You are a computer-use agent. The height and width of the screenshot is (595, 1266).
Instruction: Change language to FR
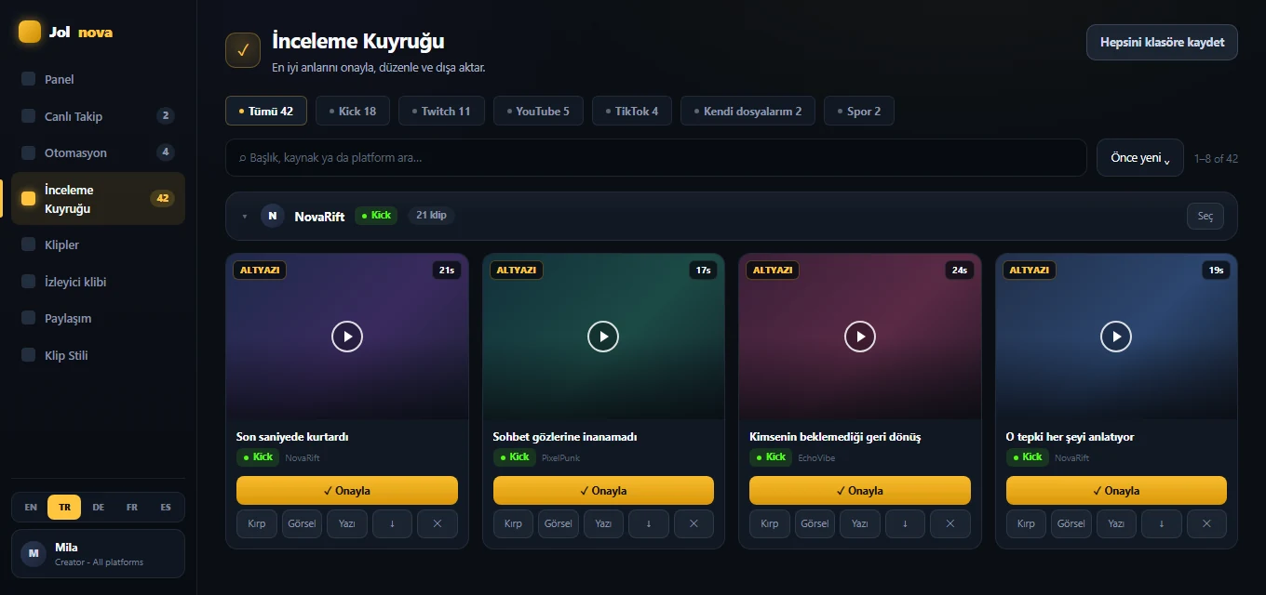[132, 507]
